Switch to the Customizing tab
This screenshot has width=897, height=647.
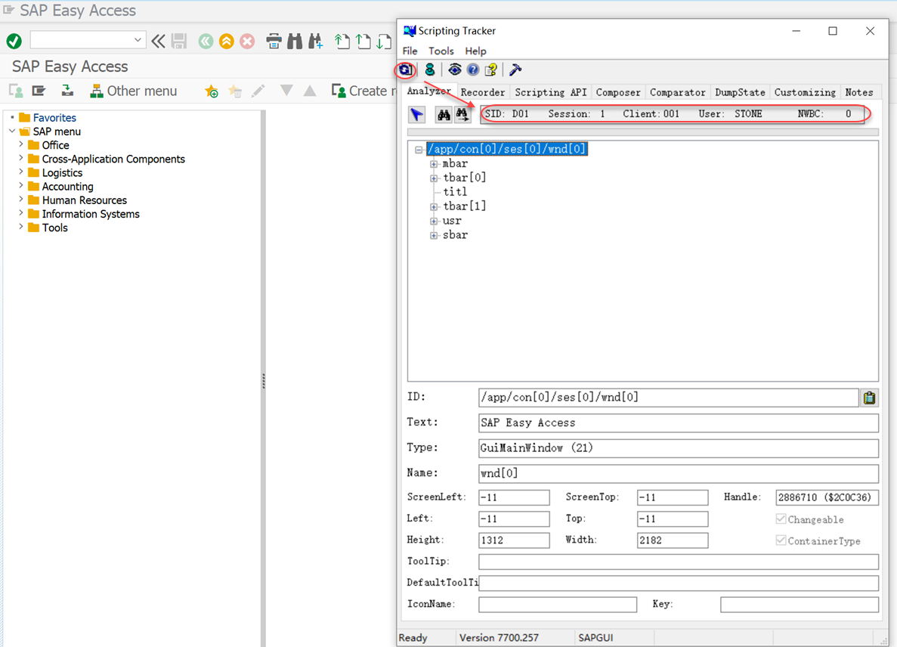coord(805,92)
